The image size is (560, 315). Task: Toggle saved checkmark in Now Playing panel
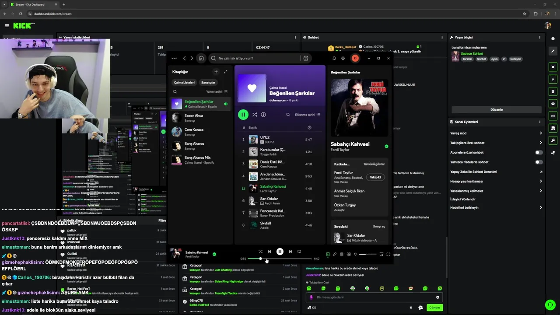click(386, 146)
